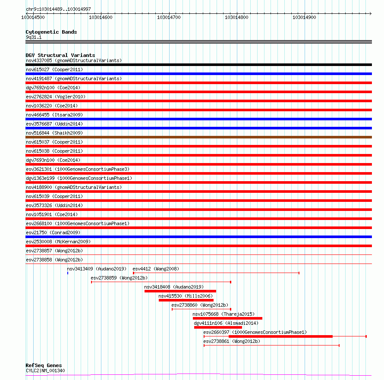Select nsv1051901 (Coe2014) label

point(52,214)
